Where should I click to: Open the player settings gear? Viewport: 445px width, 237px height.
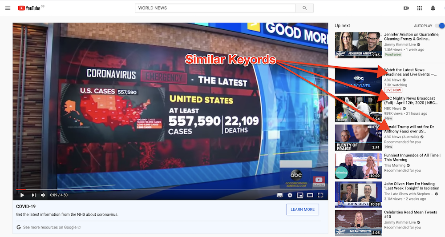coord(290,195)
